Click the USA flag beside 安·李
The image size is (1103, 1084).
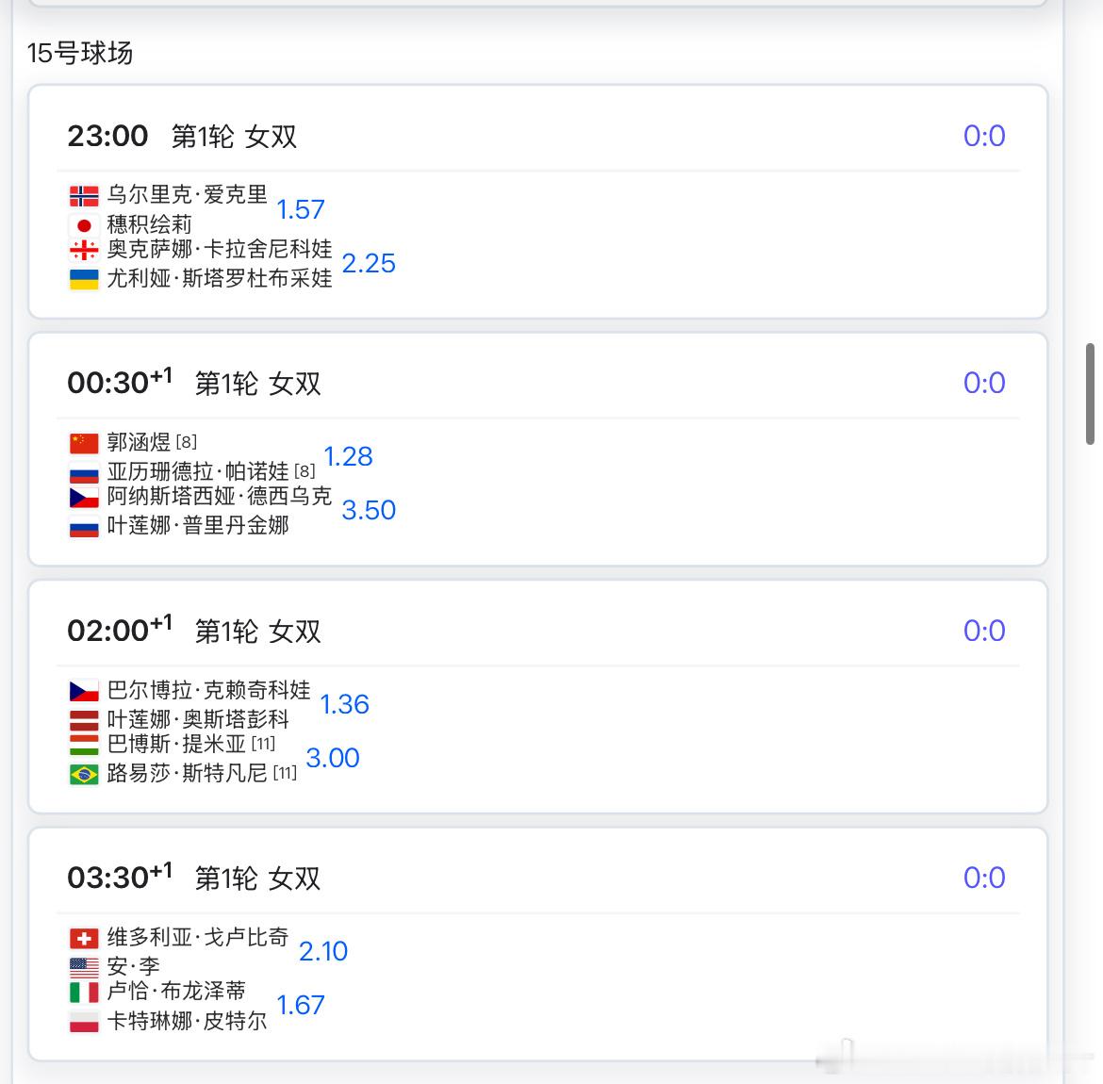point(84,968)
